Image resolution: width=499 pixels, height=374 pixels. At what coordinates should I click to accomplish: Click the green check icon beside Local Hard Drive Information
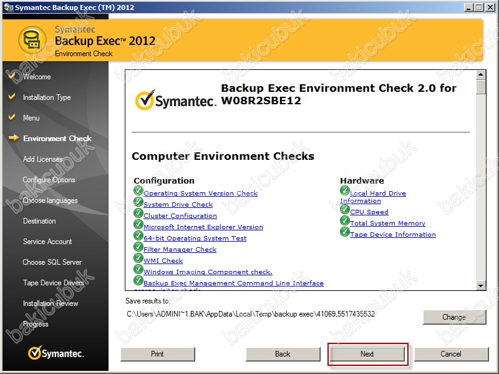[x=345, y=190]
